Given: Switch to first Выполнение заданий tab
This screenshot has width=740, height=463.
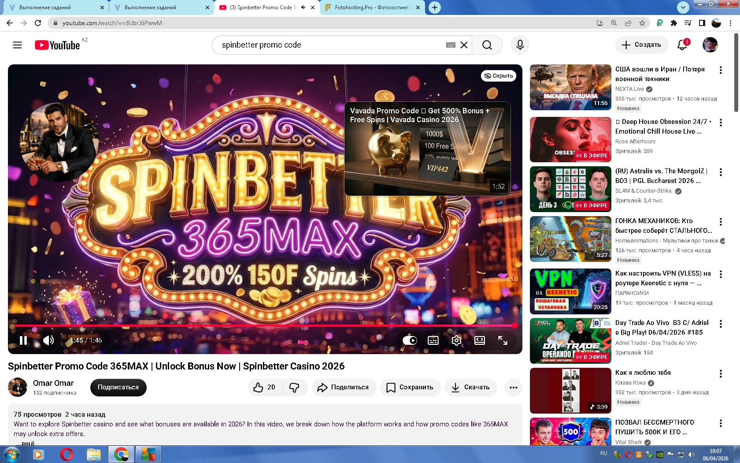Looking at the screenshot, I should (x=55, y=7).
